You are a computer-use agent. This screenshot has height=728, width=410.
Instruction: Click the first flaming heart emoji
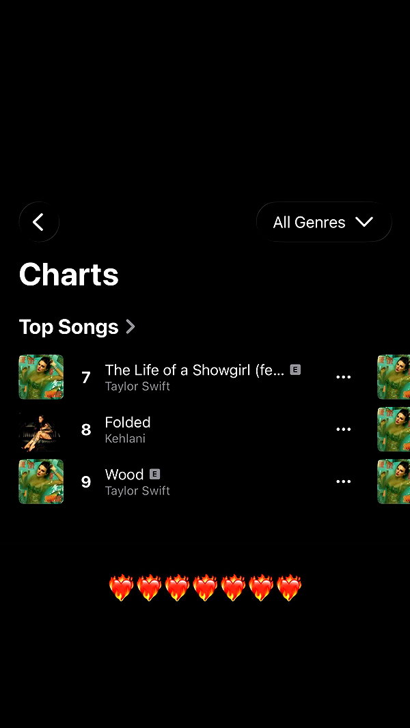tap(121, 587)
